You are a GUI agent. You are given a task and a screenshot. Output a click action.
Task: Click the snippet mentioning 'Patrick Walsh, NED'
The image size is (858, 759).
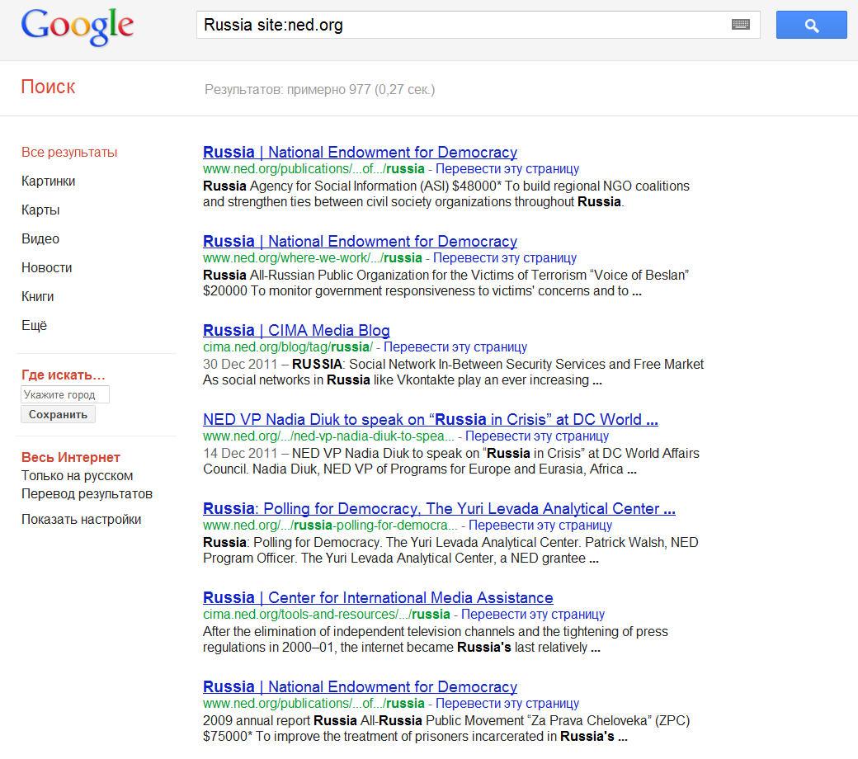[x=451, y=550]
